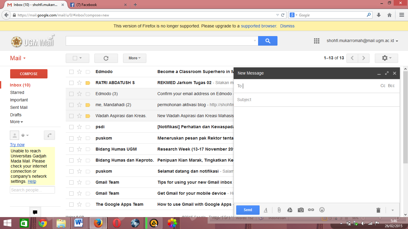Add Bcc recipients
The width and height of the screenshot is (408, 229).
(x=391, y=86)
